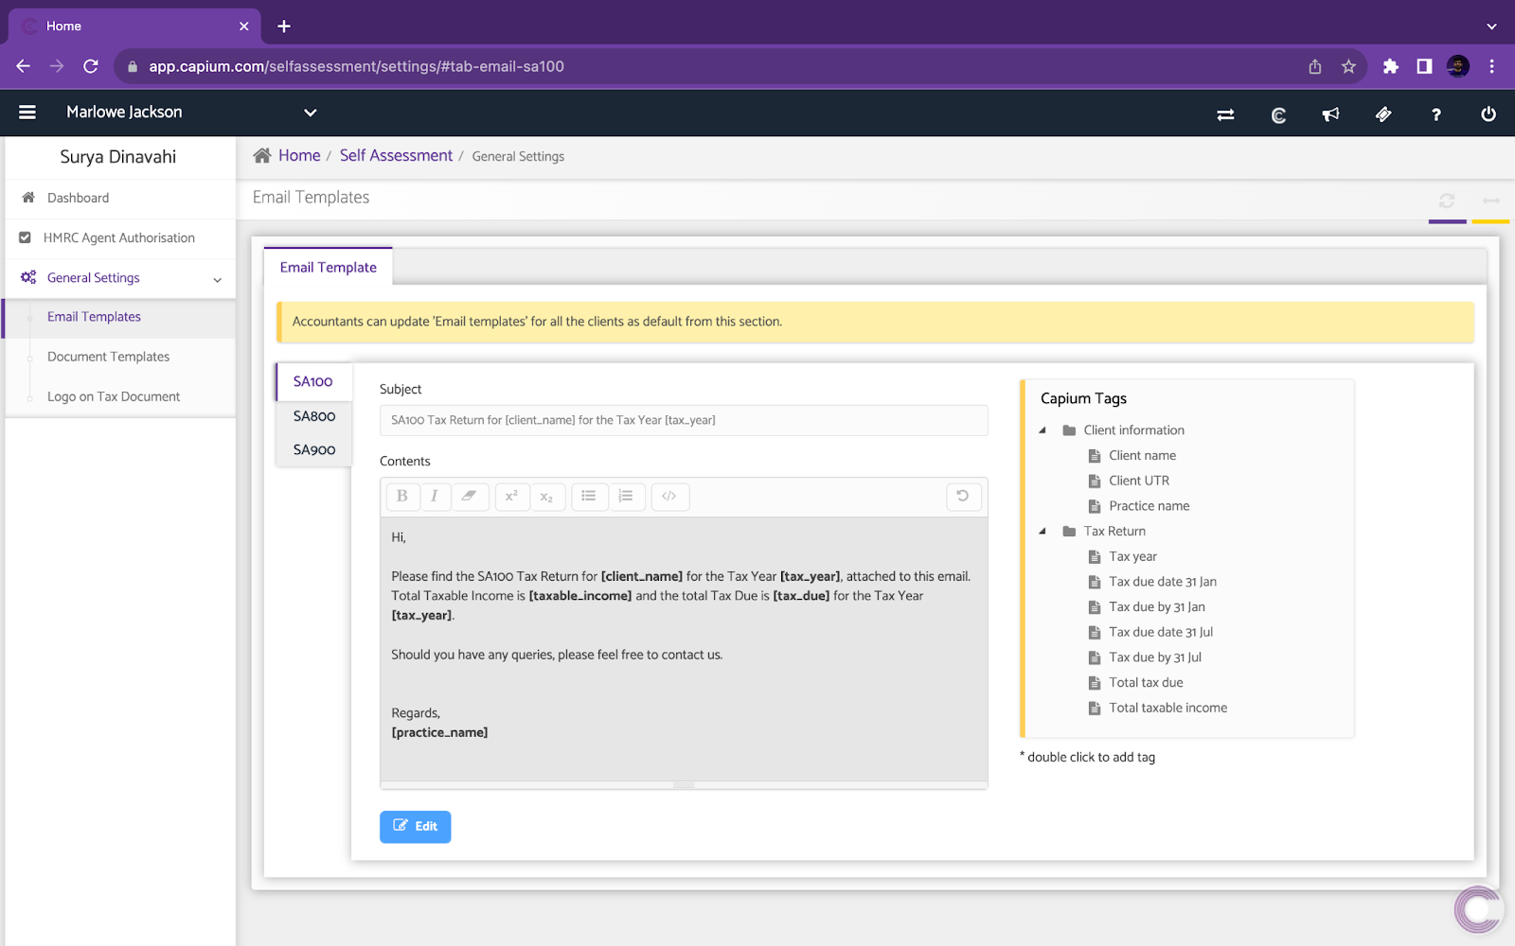
Task: Open the announcements megaphone icon
Action: point(1330,114)
